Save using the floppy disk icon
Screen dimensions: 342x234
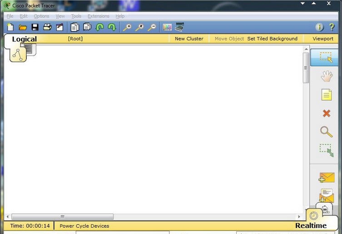[35, 27]
